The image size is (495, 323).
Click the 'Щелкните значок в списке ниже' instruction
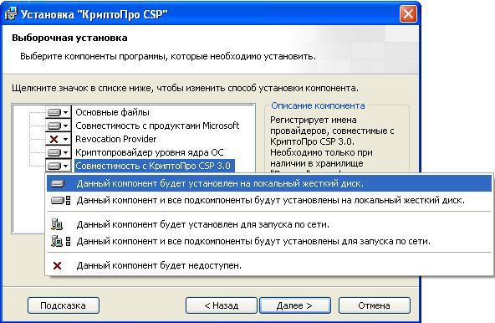(x=185, y=88)
